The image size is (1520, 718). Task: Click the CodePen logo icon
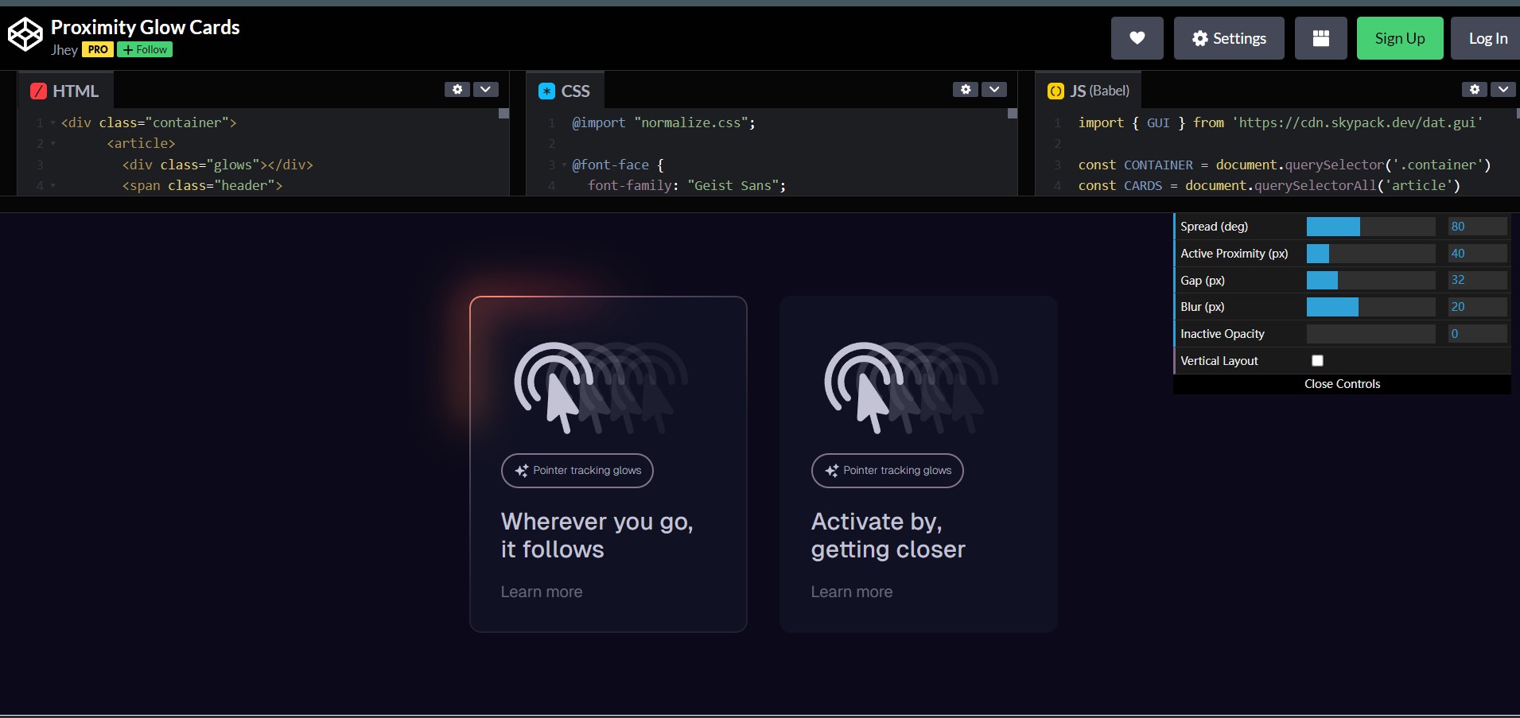click(25, 34)
